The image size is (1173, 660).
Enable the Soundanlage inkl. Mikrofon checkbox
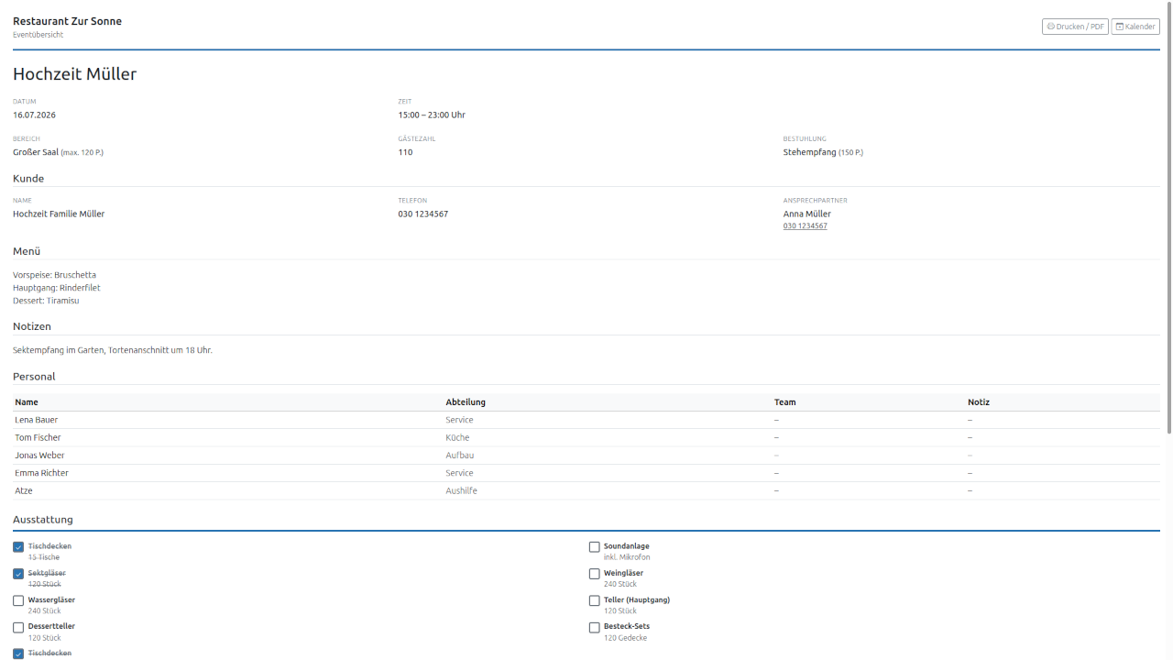(594, 547)
